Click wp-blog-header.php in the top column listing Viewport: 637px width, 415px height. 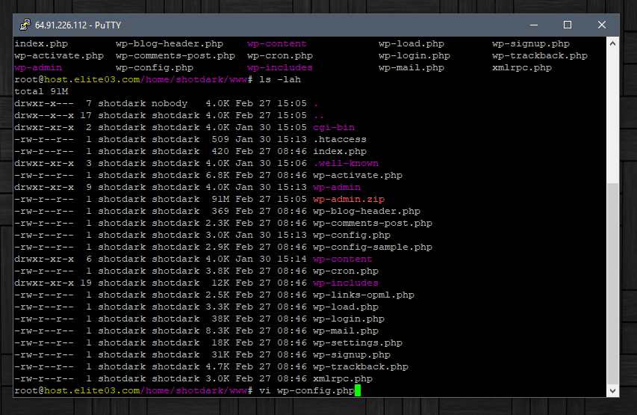[170, 43]
